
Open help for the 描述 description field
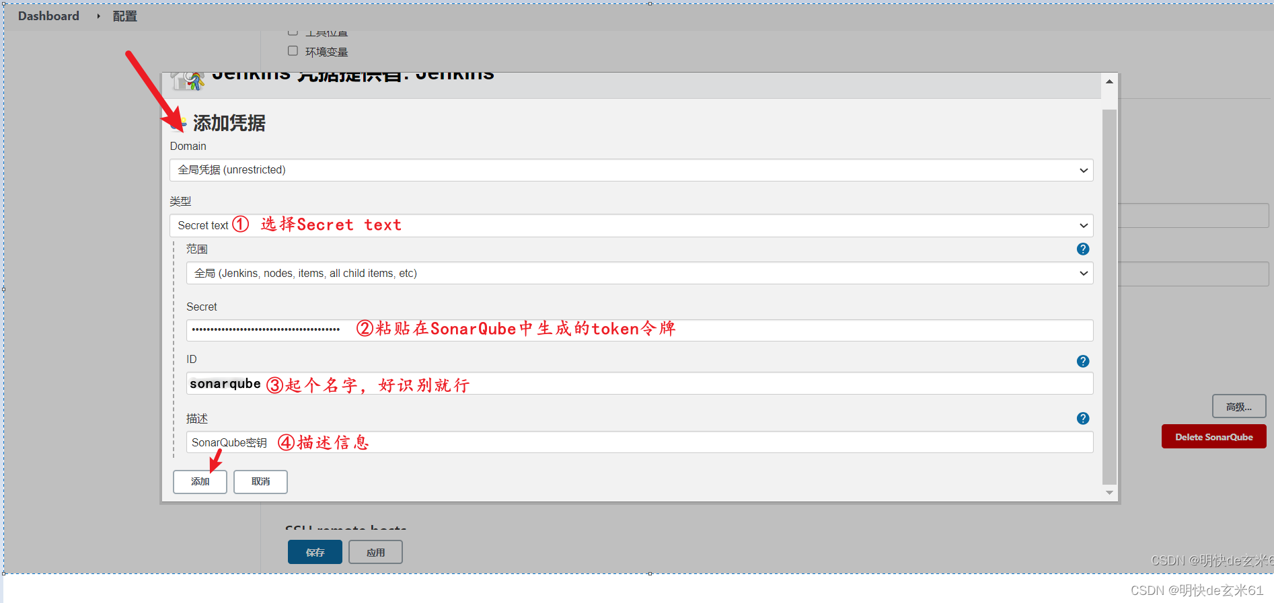pyautogui.click(x=1082, y=418)
